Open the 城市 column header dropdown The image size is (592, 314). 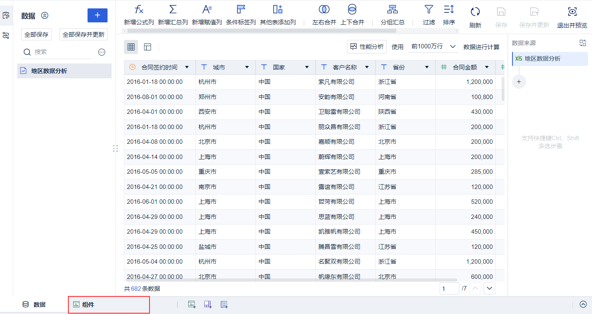coord(247,67)
